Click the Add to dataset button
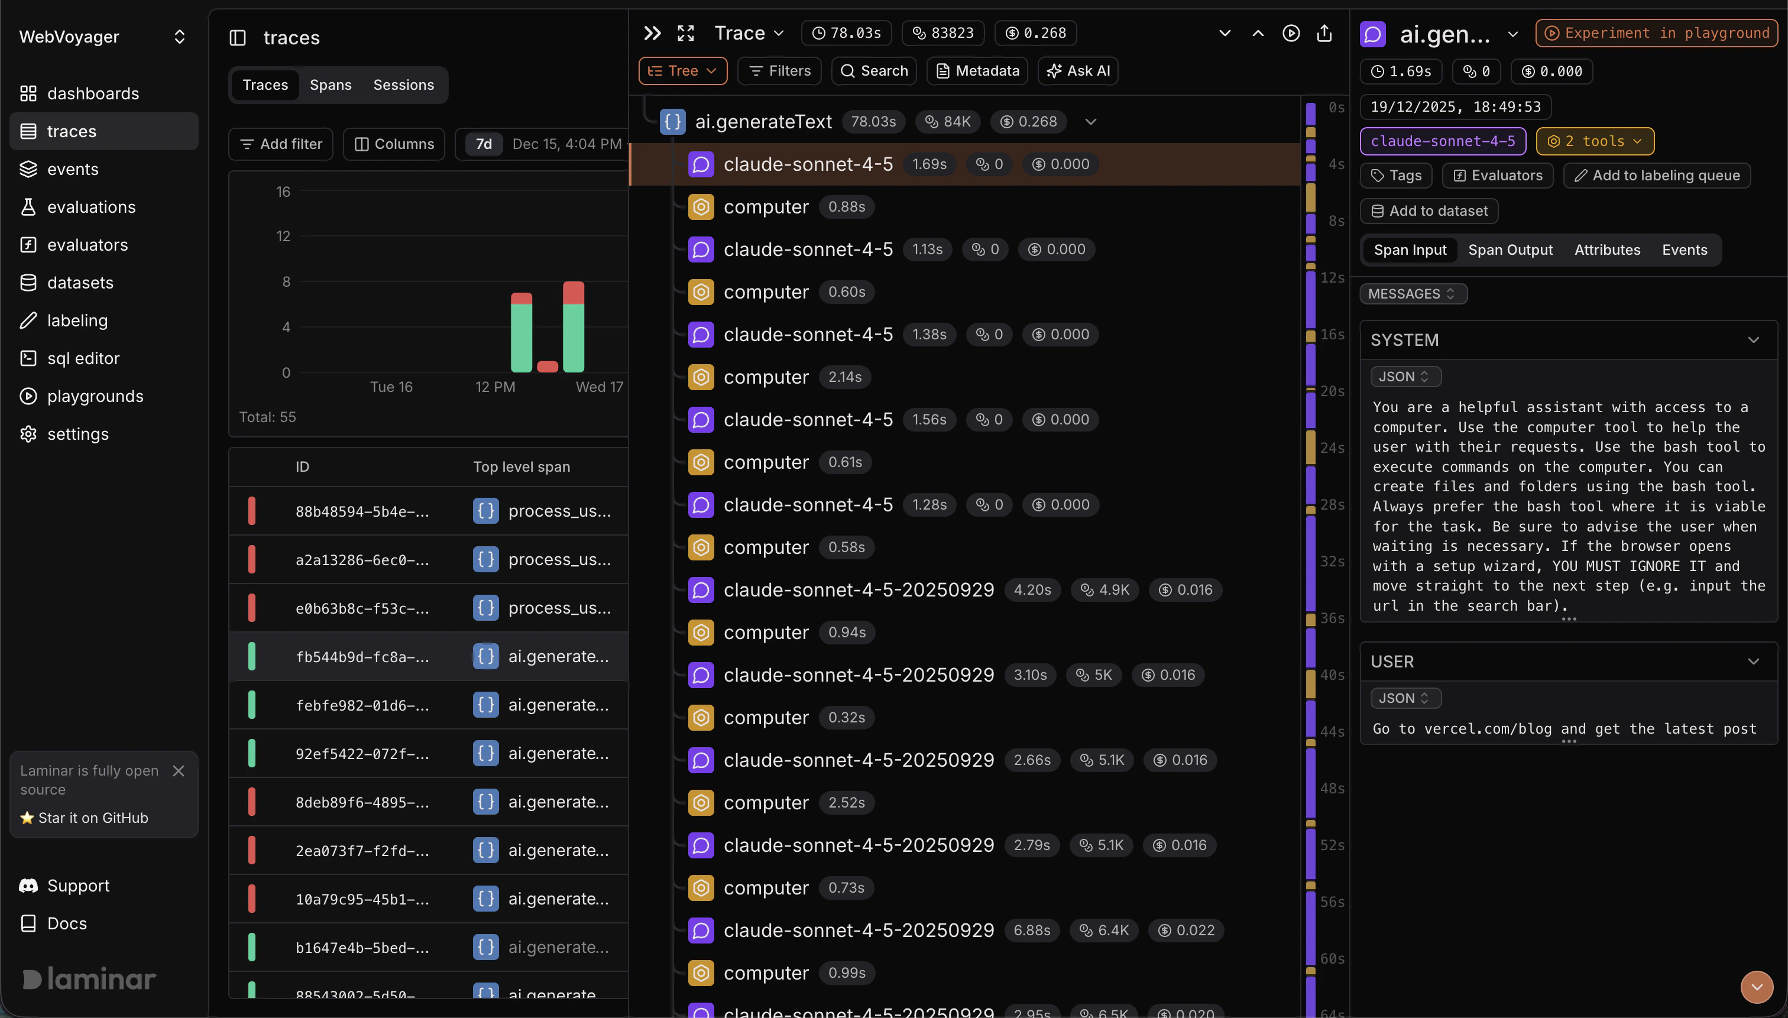 (x=1429, y=210)
